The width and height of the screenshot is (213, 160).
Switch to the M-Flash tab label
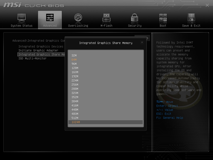tap(106, 26)
